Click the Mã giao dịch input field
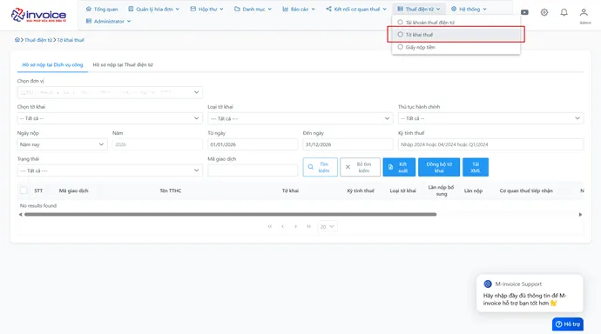The height and width of the screenshot is (334, 601). (x=253, y=170)
